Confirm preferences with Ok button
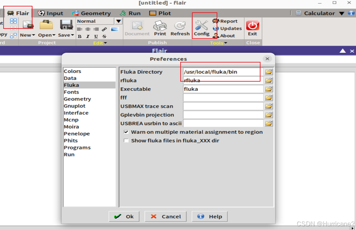This screenshot has height=230, width=356. [124, 216]
